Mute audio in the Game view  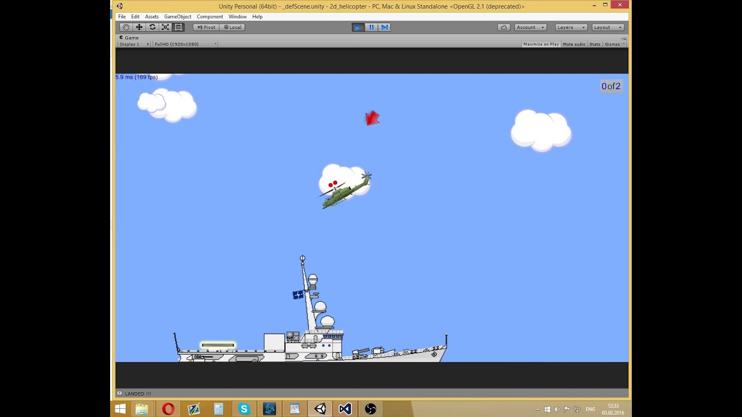573,43
